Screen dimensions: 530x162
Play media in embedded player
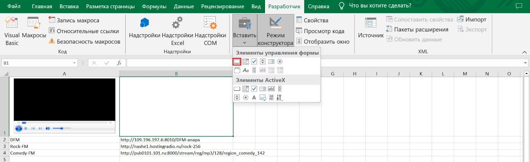[x=19, y=128]
